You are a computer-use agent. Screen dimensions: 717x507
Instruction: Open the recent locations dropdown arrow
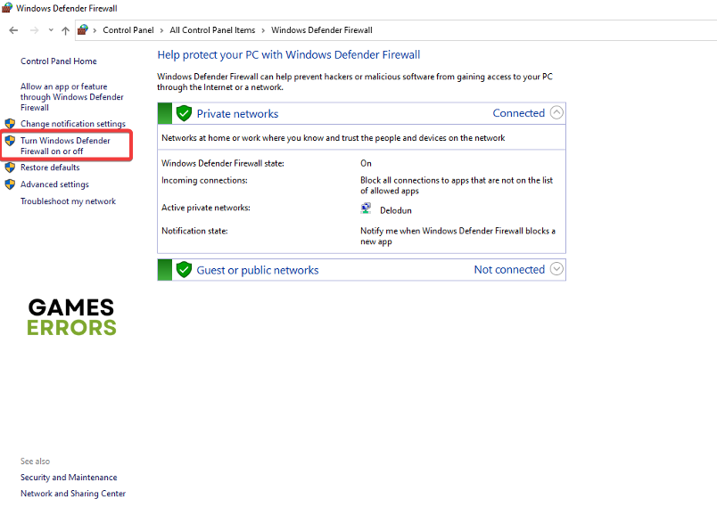(51, 30)
